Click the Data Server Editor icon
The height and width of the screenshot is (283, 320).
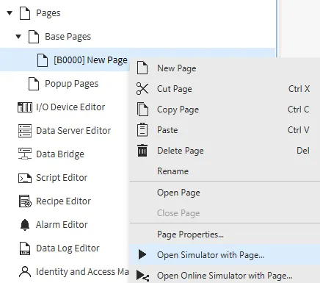click(25, 131)
